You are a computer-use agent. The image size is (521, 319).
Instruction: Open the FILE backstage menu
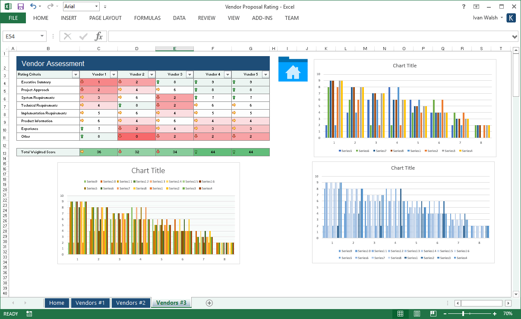(x=13, y=18)
